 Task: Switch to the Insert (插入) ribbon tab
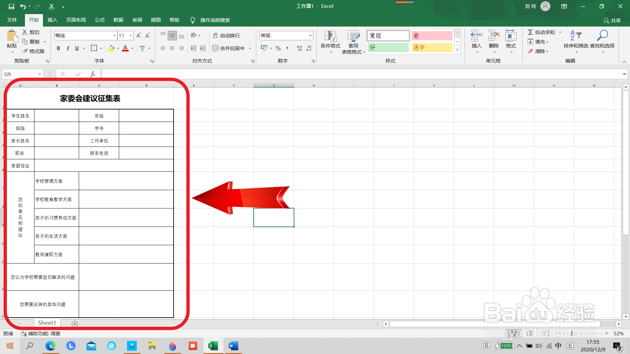pyautogui.click(x=52, y=20)
